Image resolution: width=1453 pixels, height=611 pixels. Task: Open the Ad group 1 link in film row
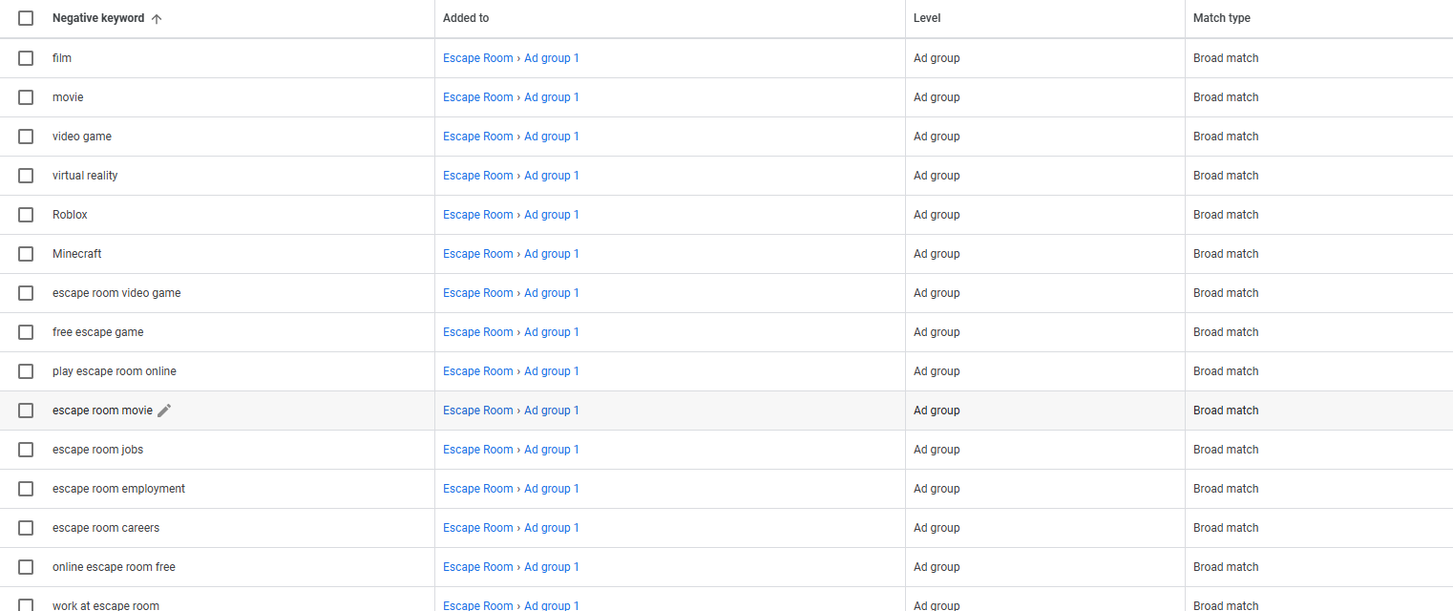(552, 58)
